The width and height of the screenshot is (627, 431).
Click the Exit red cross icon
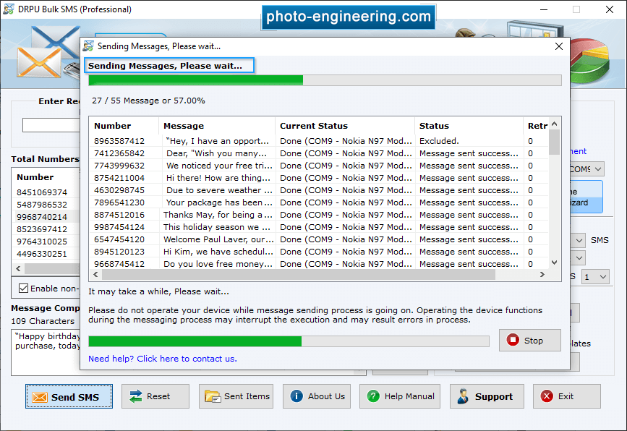click(547, 396)
